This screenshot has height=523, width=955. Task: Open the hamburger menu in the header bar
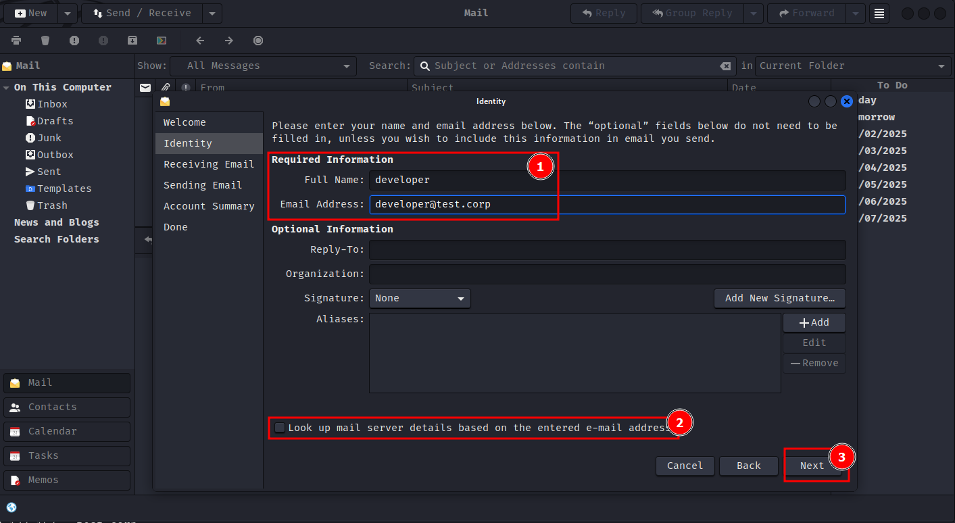click(879, 14)
